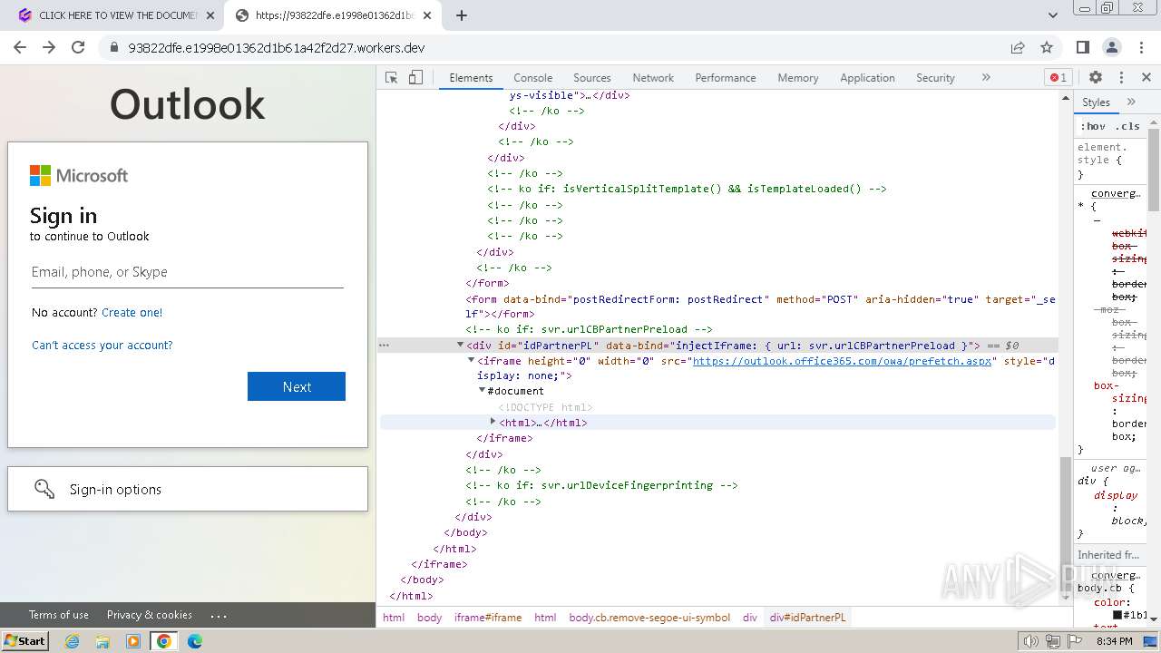
Task: Open the outlook.office365.com prefetch.aspx link
Action: [x=842, y=361]
